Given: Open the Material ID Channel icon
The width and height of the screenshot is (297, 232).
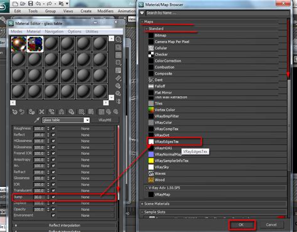Looking at the screenshot, I should coord(81,112).
